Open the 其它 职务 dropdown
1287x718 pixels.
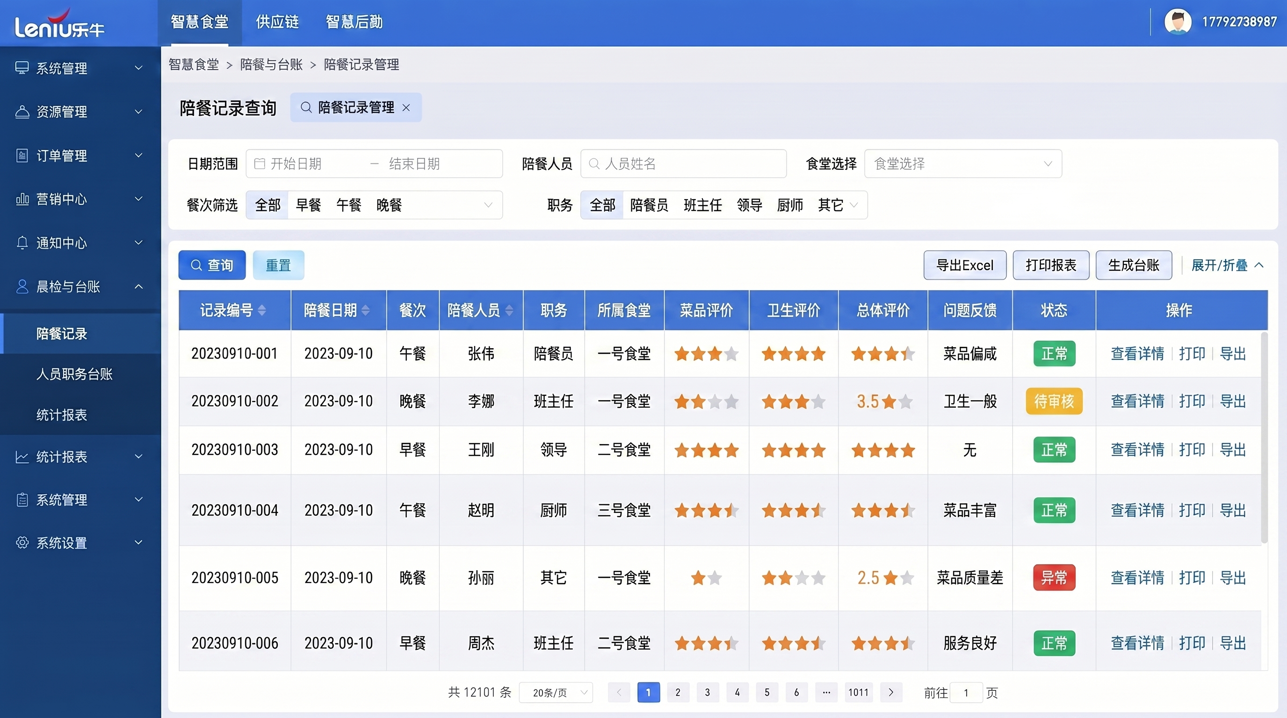pos(838,205)
